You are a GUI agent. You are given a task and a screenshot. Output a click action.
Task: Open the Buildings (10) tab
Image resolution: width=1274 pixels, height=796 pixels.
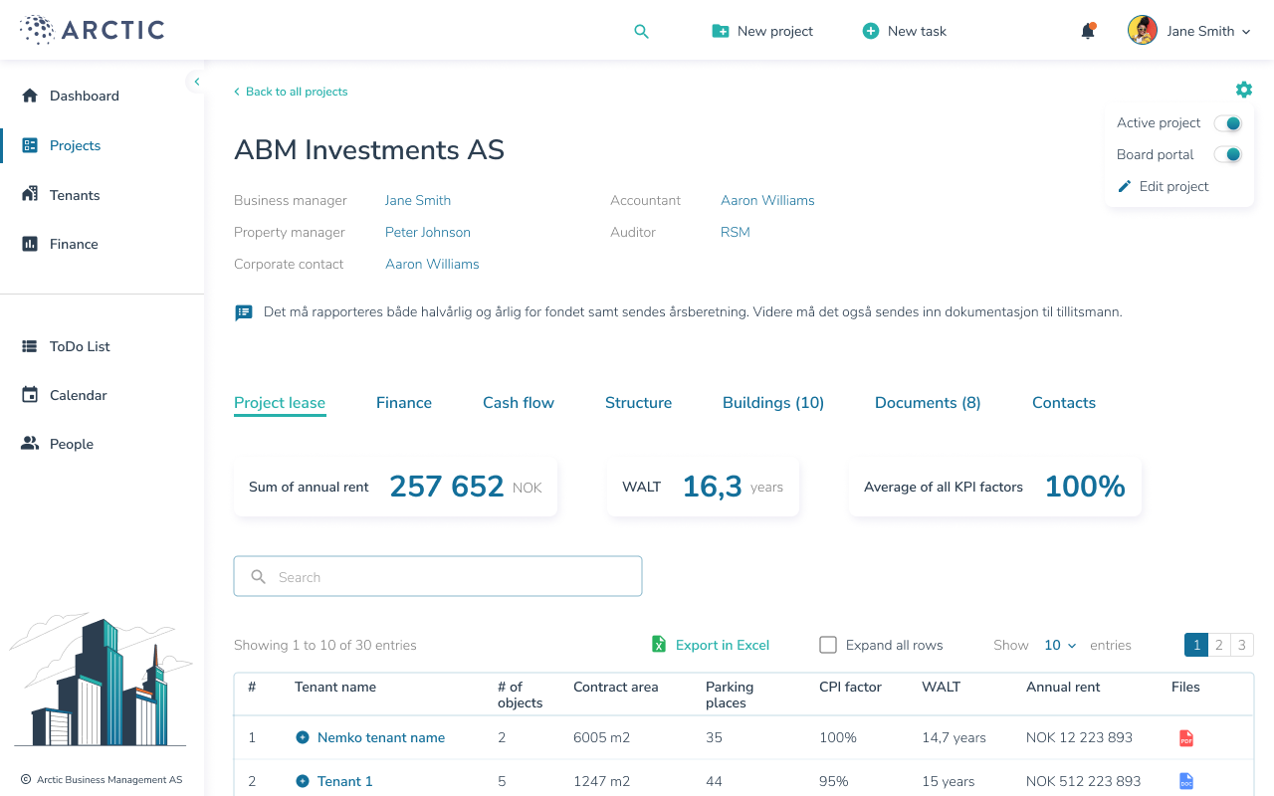773,403
